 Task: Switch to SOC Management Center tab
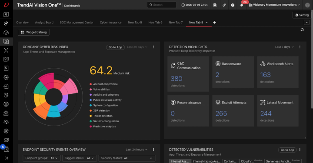tap(77, 22)
